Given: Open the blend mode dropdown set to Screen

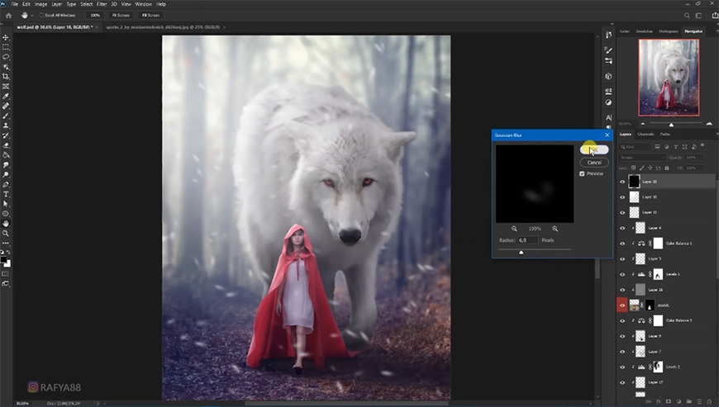Looking at the screenshot, I should (x=642, y=157).
